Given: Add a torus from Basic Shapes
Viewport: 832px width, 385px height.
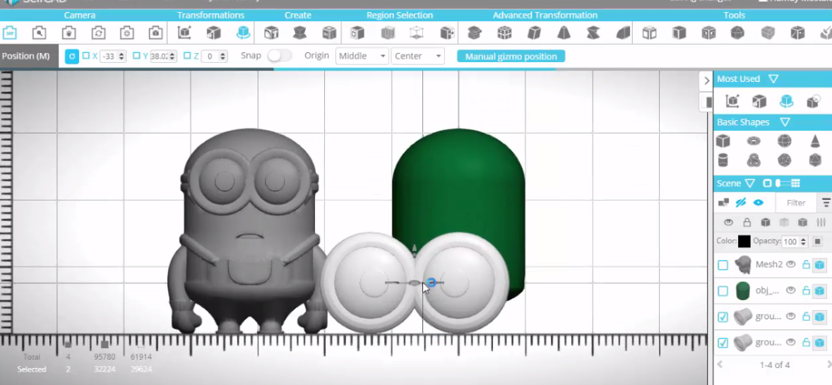Looking at the screenshot, I should (x=754, y=141).
